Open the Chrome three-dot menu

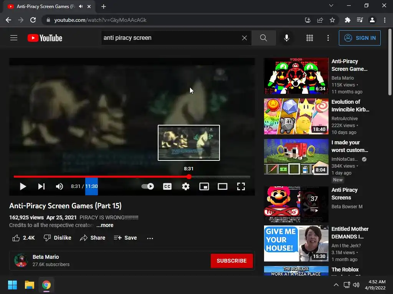[385, 20]
